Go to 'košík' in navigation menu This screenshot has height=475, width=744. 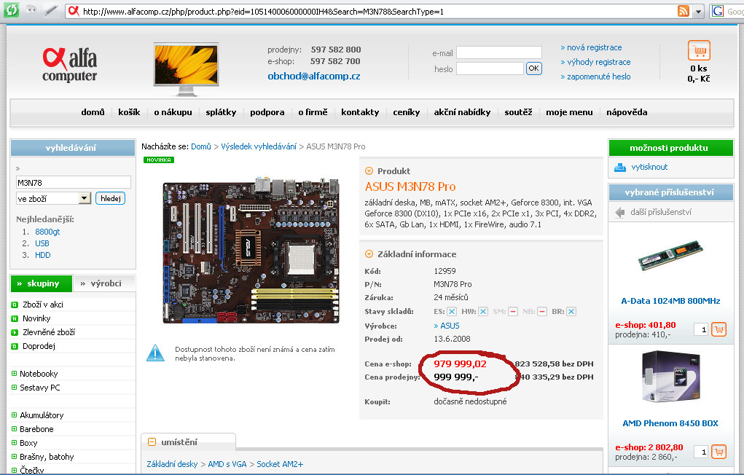(x=129, y=112)
